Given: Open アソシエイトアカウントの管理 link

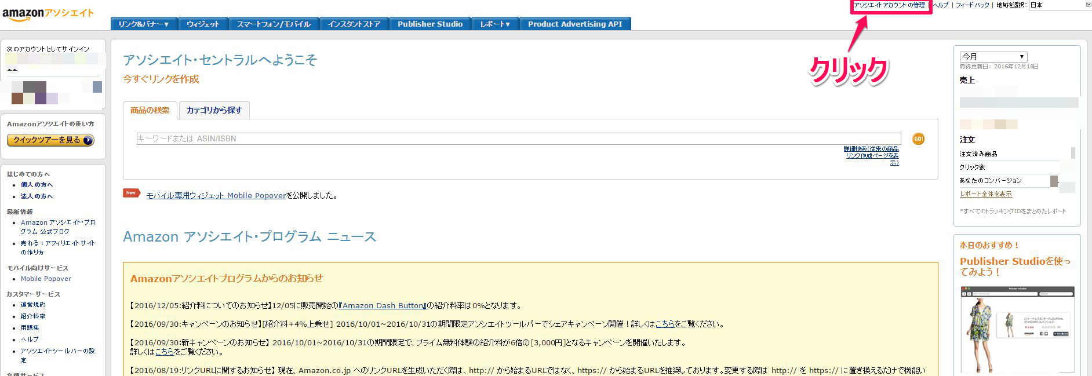Looking at the screenshot, I should [x=889, y=5].
